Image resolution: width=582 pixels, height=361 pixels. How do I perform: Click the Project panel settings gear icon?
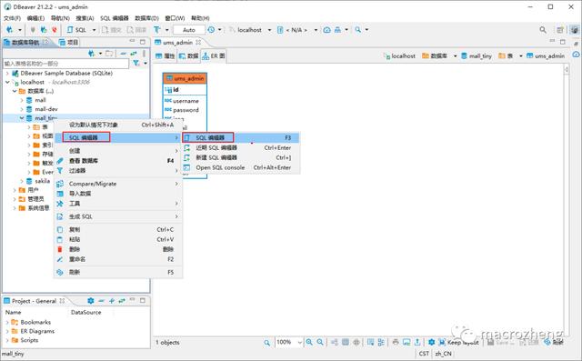point(91,300)
